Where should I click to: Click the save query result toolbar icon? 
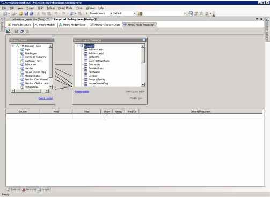coord(17,31)
